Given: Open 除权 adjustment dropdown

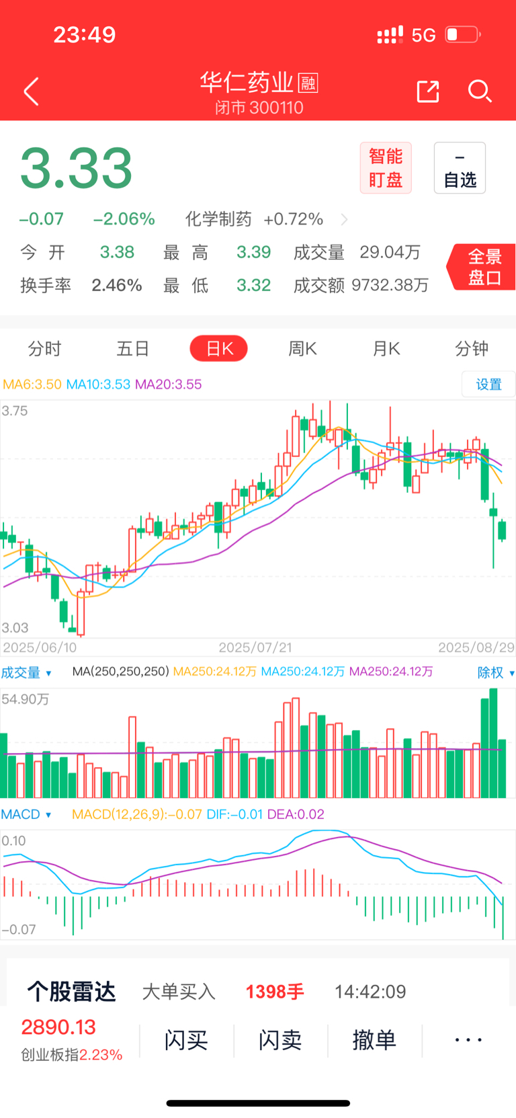Looking at the screenshot, I should point(496,672).
